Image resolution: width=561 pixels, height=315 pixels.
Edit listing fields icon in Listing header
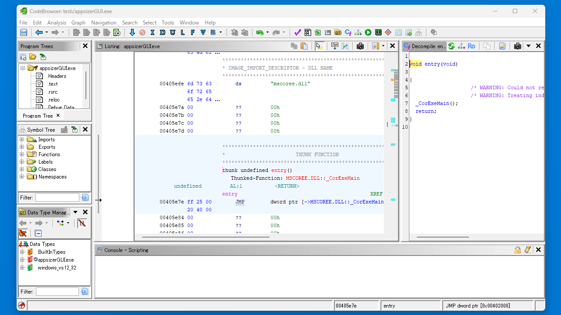click(x=335, y=46)
